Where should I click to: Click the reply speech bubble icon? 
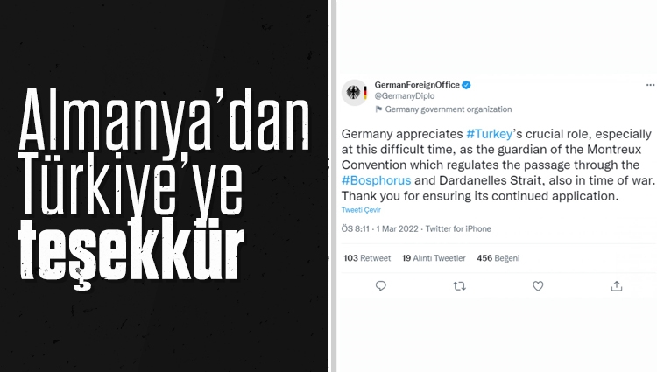tap(380, 286)
